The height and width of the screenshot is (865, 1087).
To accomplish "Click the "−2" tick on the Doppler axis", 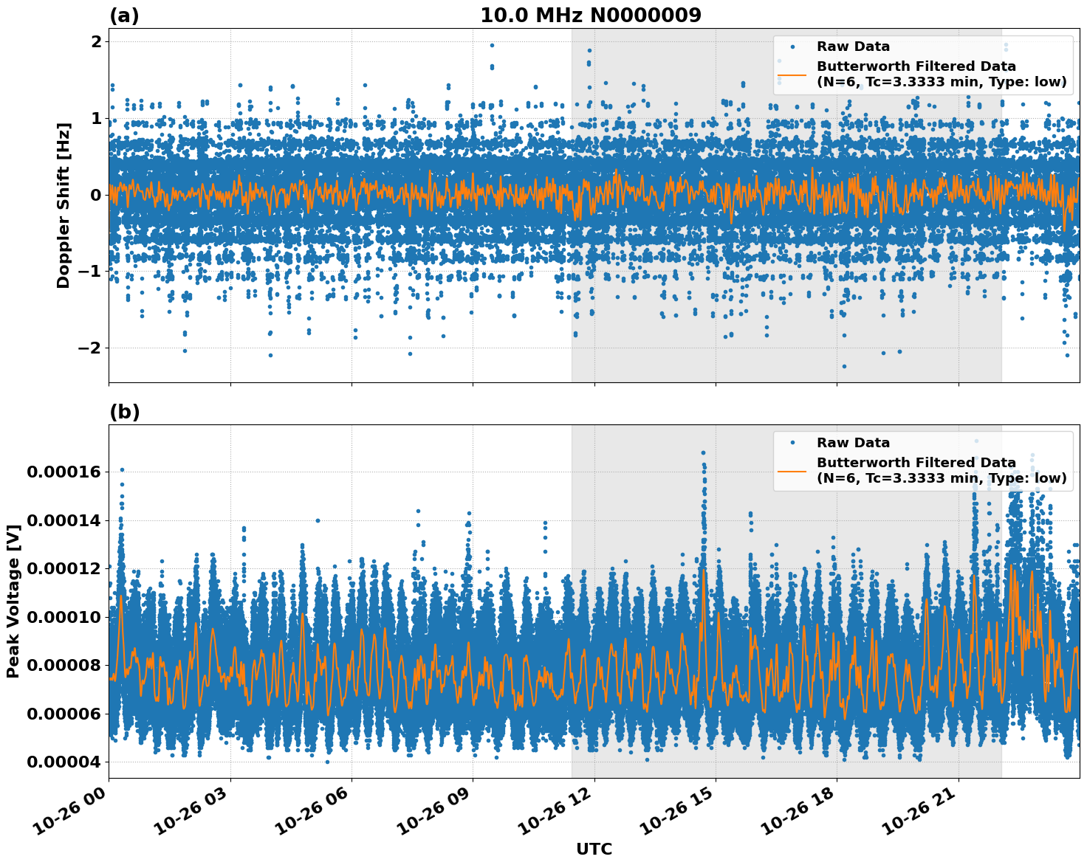I will pyautogui.click(x=89, y=348).
